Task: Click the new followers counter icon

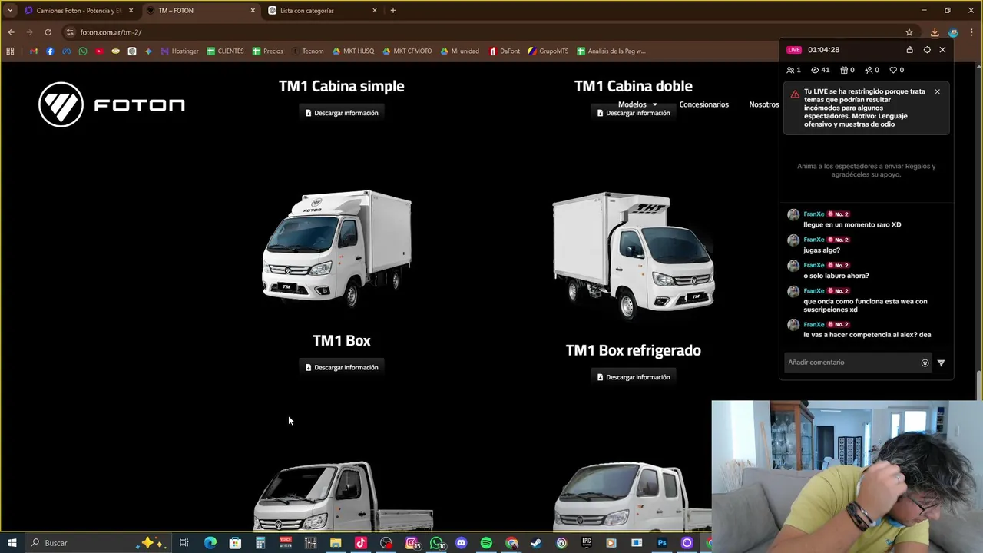Action: [869, 70]
